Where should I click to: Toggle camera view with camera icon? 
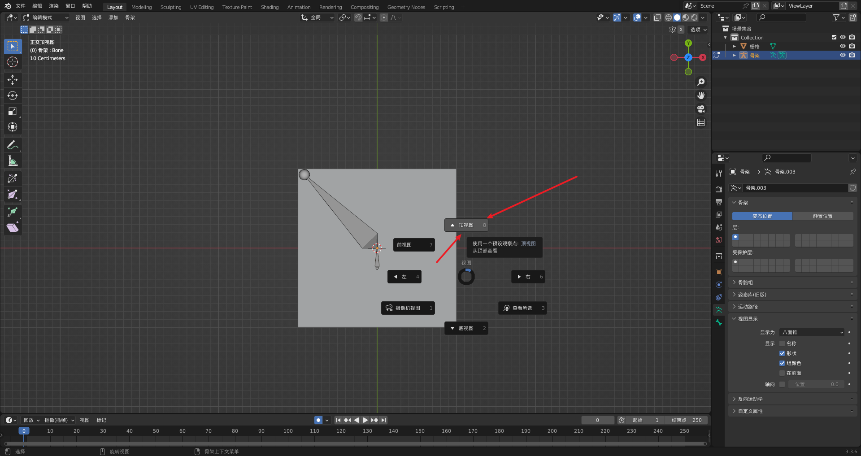click(x=701, y=109)
